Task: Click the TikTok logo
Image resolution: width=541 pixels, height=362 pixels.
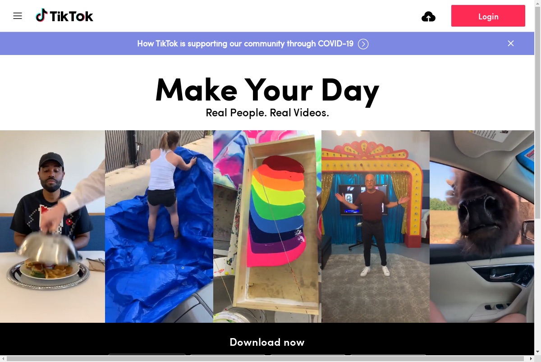Action: pyautogui.click(x=64, y=16)
